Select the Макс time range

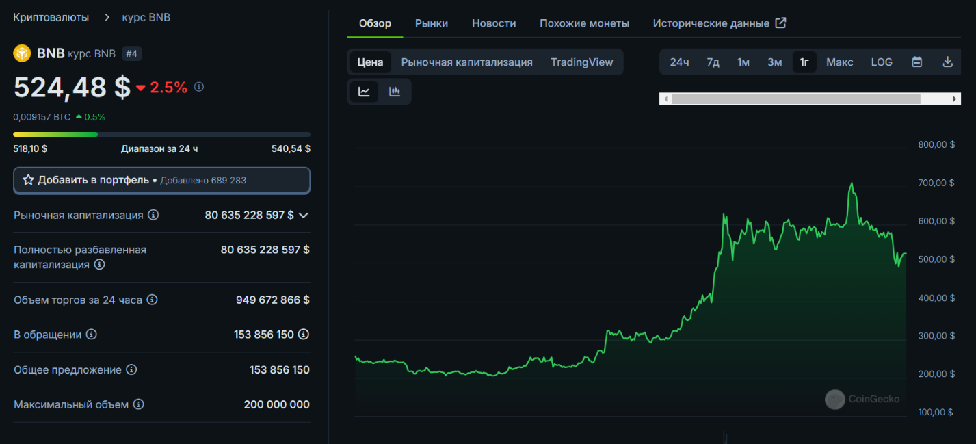pyautogui.click(x=839, y=62)
